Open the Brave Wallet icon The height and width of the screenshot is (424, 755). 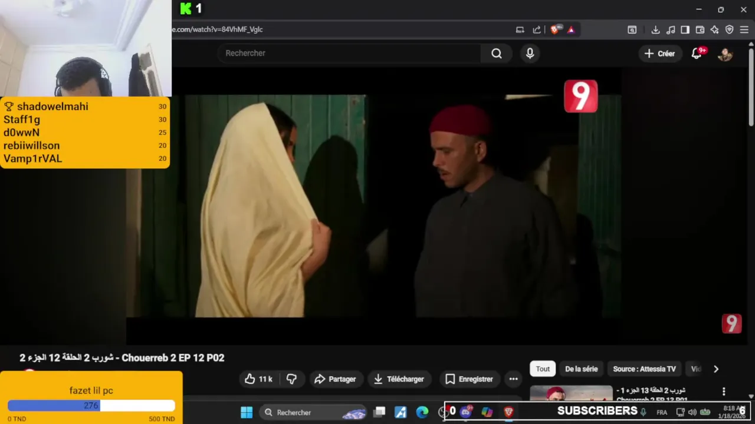click(x=700, y=29)
